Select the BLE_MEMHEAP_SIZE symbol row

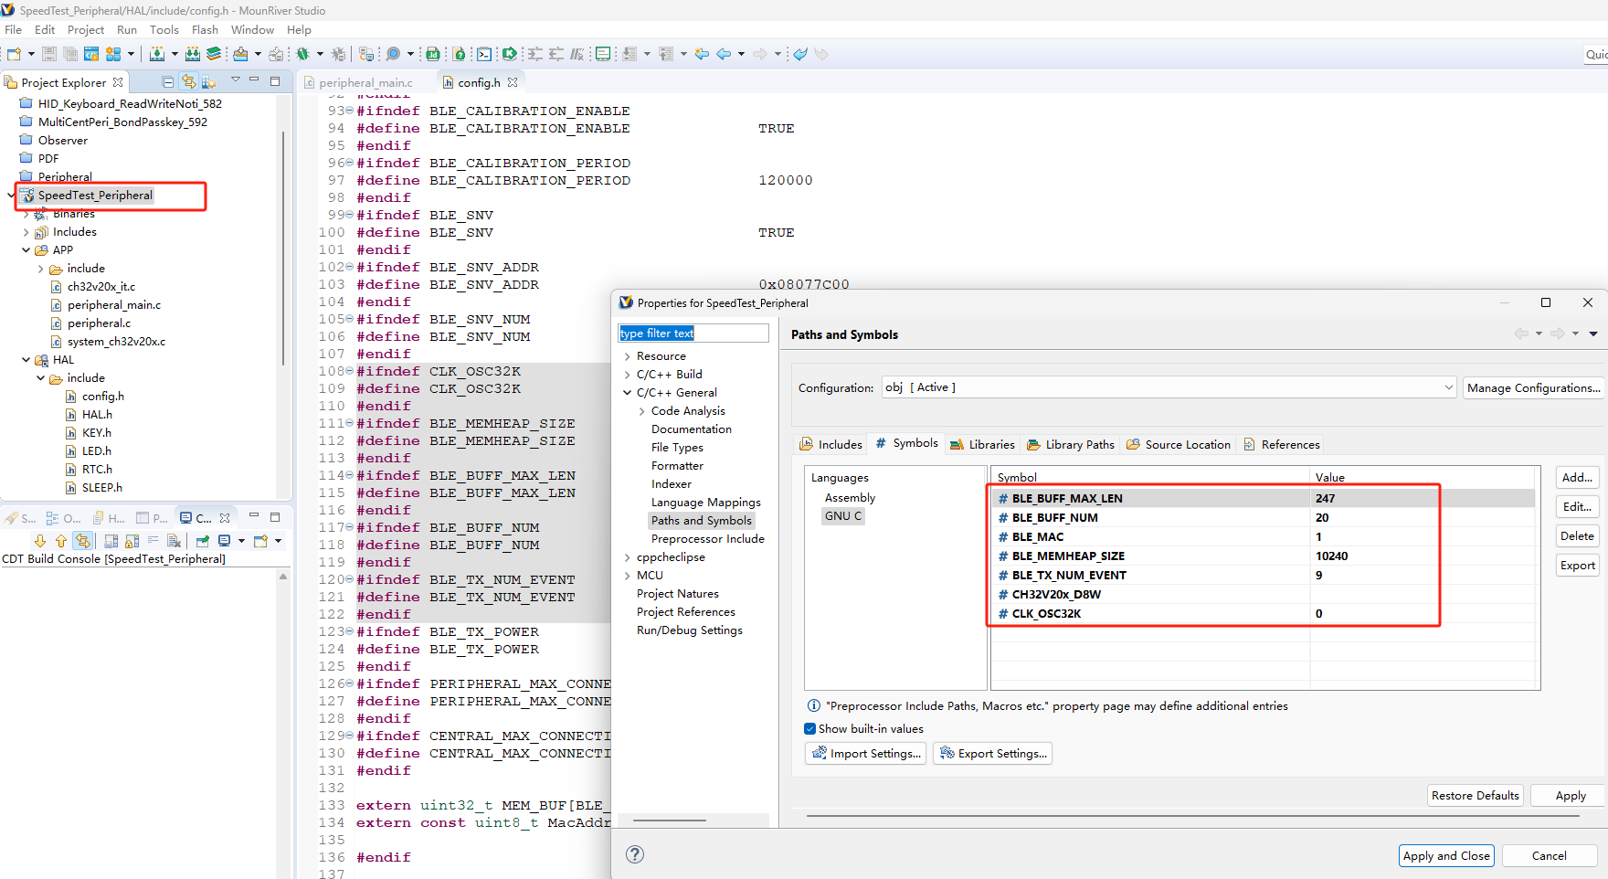coord(1262,556)
